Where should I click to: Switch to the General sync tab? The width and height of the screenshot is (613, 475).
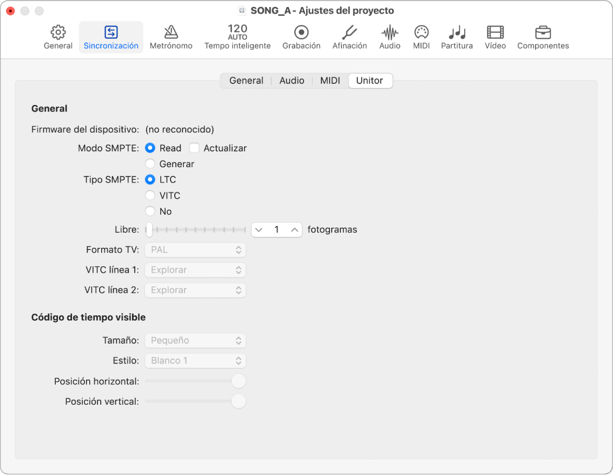[x=246, y=81]
